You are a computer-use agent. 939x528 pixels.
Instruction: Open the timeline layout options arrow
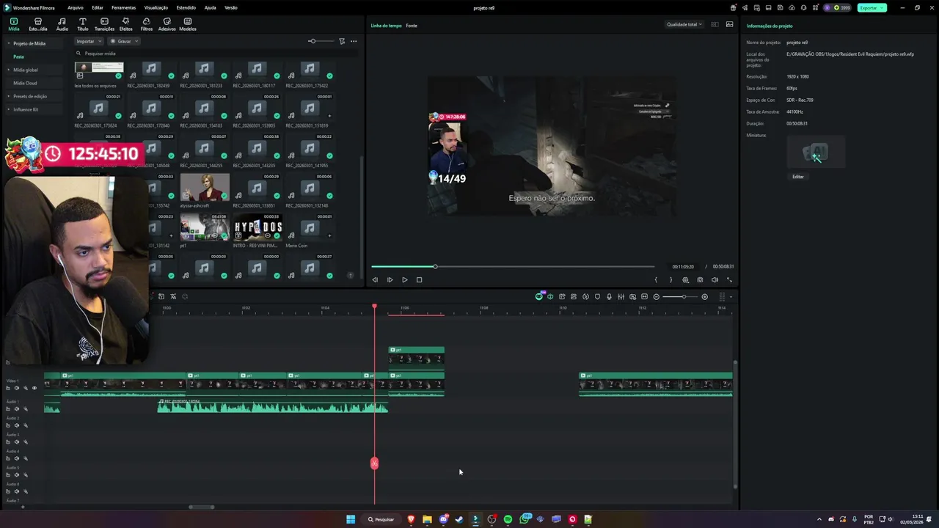(731, 296)
